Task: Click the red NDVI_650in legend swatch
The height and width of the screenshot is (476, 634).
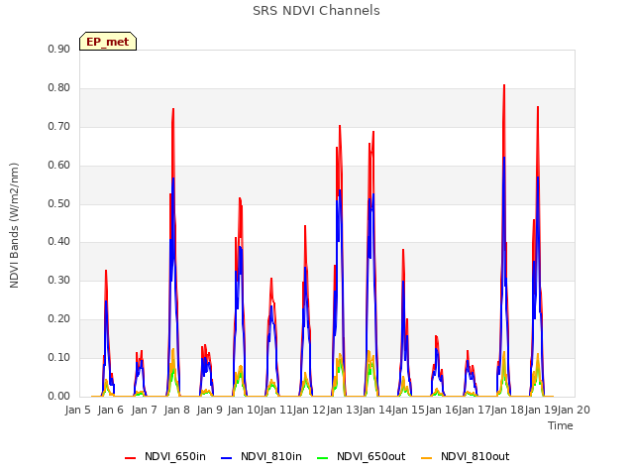Action: 130,458
